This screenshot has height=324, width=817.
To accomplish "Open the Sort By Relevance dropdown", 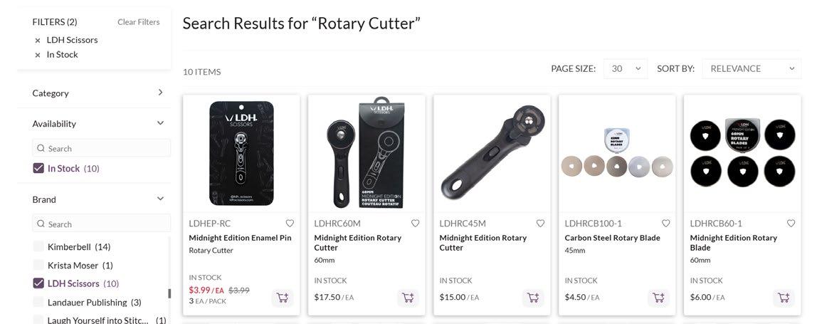I will point(751,68).
